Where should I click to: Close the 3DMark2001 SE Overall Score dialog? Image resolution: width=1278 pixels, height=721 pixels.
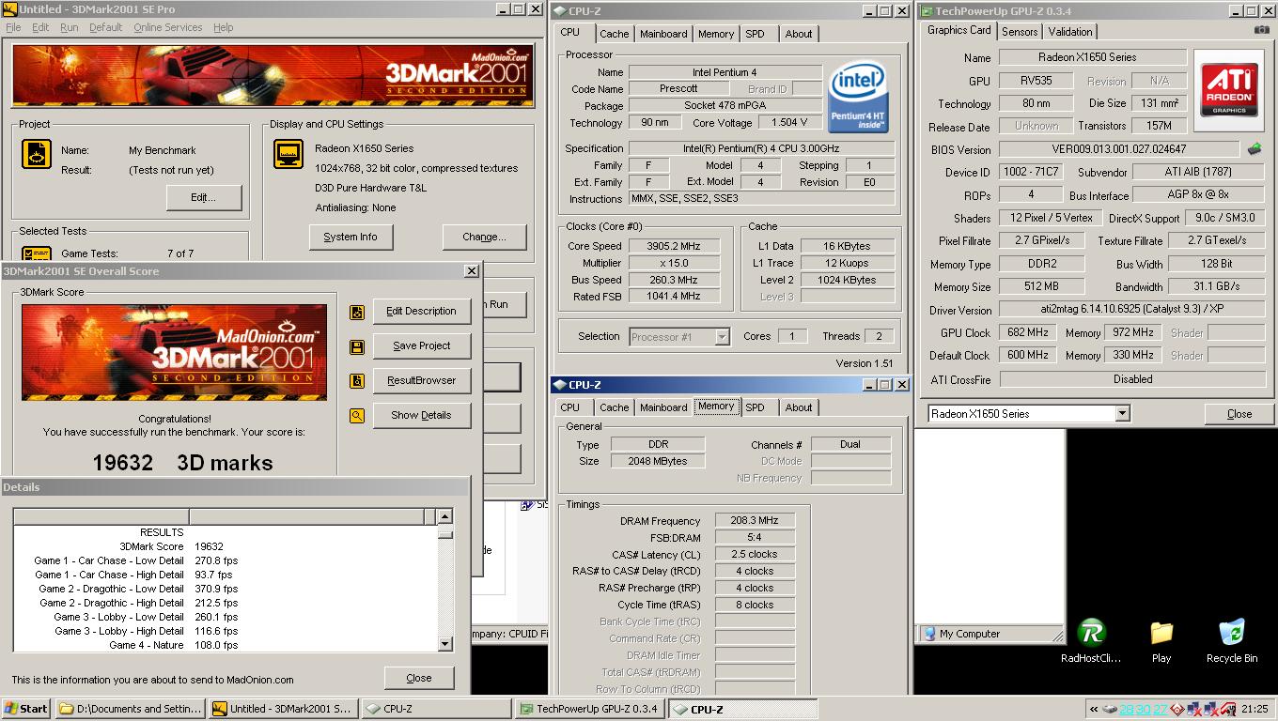pyautogui.click(x=472, y=271)
